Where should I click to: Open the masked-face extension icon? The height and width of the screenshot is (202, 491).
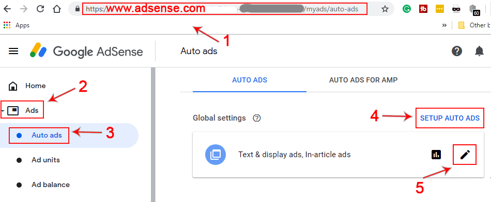(x=456, y=9)
